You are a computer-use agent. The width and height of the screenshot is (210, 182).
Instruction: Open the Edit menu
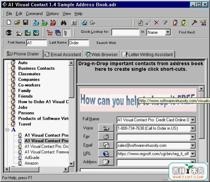click(x=19, y=14)
